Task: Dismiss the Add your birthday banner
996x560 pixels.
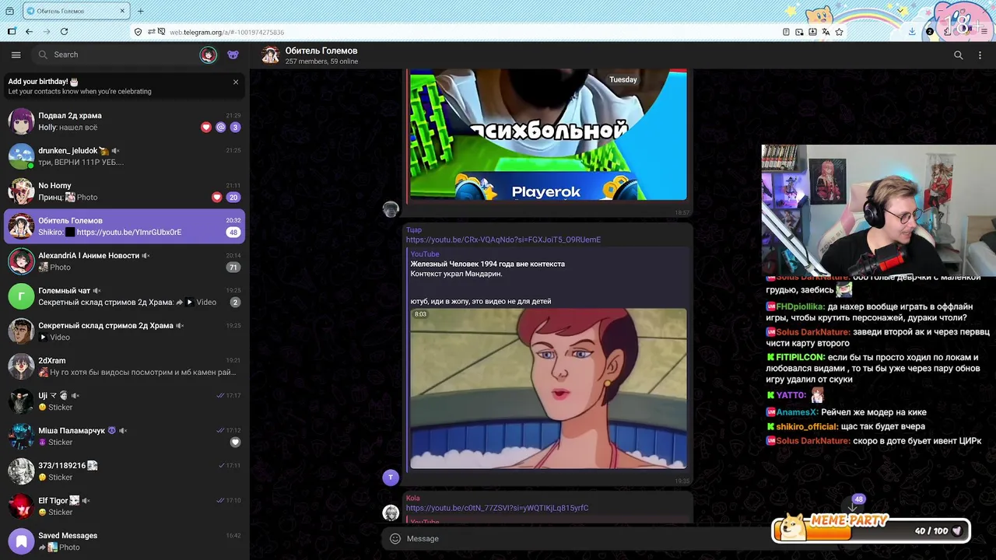Action: coord(236,82)
